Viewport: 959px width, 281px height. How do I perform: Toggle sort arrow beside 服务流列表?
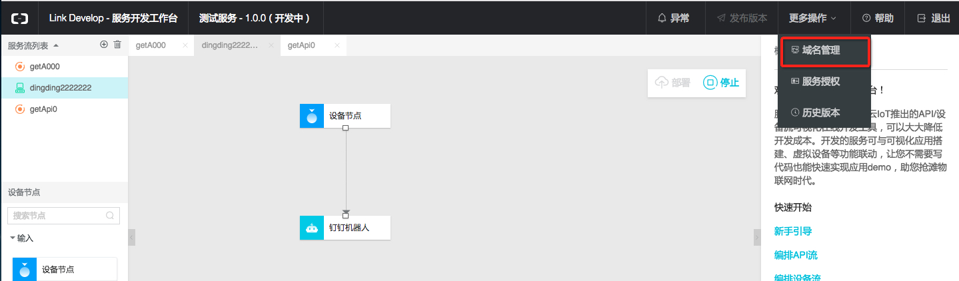(x=56, y=45)
